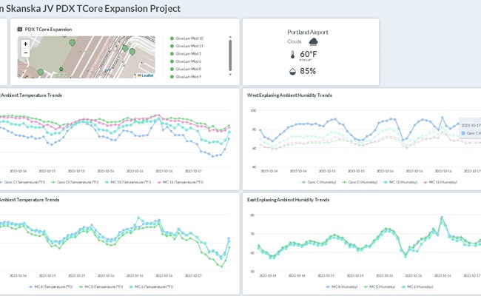Zoom in on the PDX map
This screenshot has height=296, width=481.
click(x=25, y=44)
